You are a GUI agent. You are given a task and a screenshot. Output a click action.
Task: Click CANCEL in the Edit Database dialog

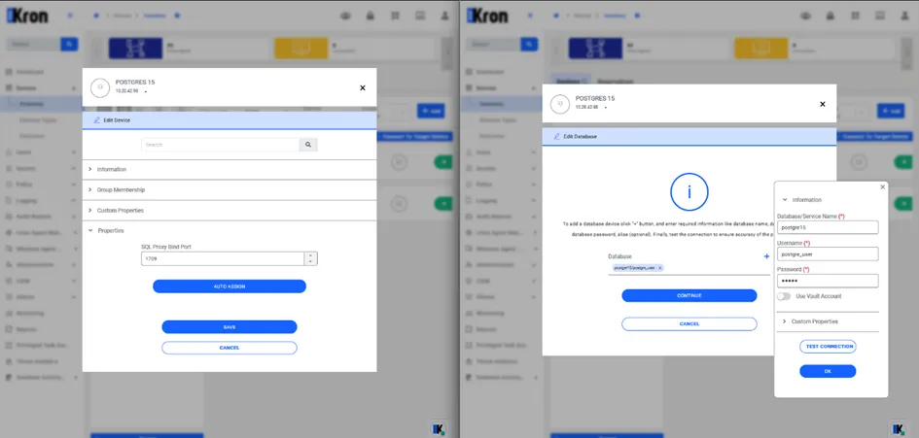point(689,323)
